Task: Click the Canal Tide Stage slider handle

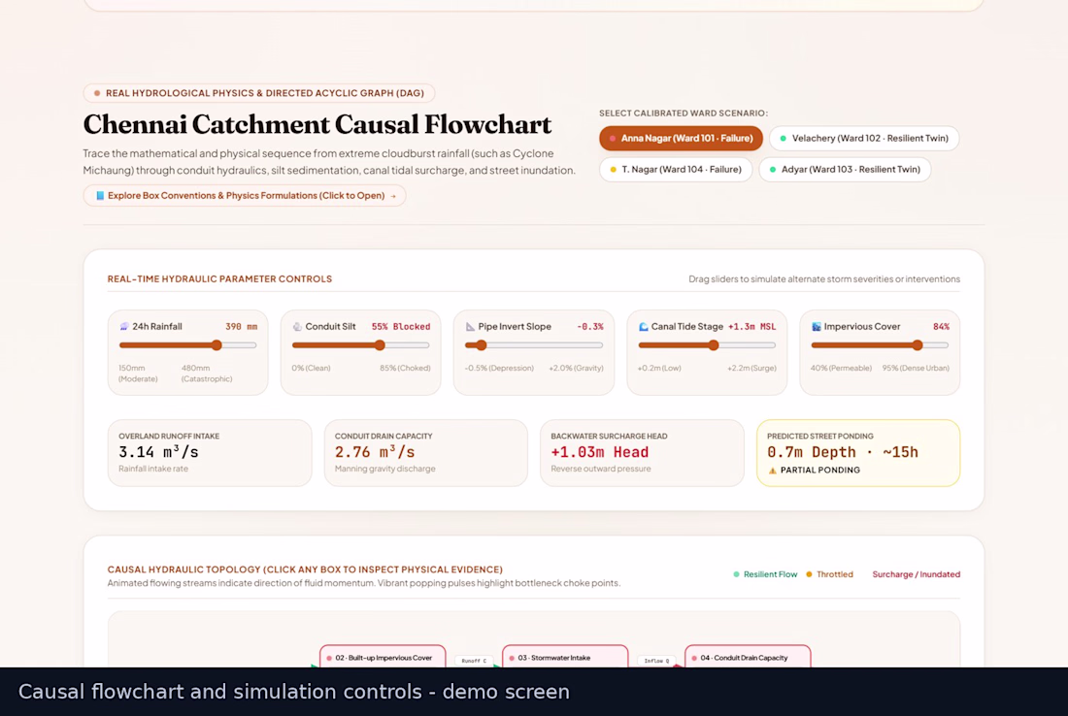Action: (714, 345)
